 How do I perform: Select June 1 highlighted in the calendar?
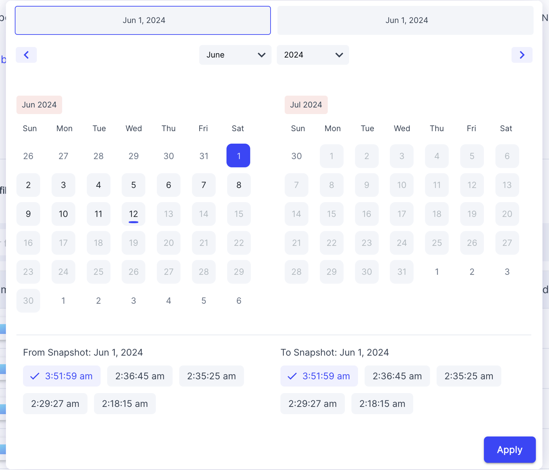click(238, 156)
